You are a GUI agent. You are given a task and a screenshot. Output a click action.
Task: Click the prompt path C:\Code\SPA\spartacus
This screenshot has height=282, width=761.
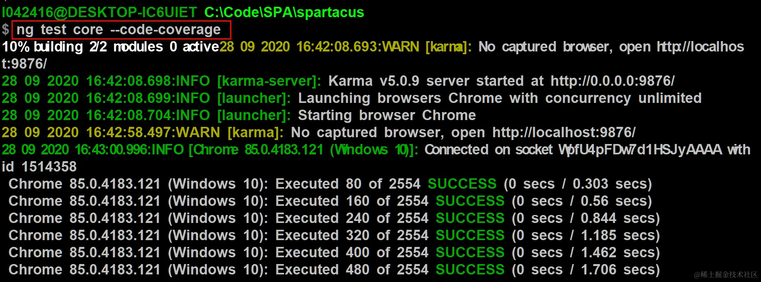pos(284,12)
